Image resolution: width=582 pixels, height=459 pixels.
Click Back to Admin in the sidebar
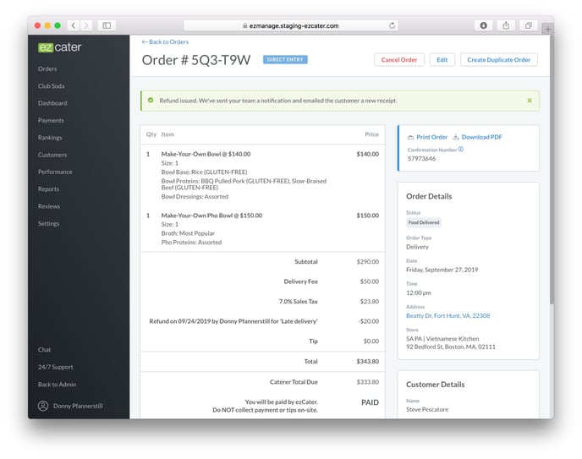tap(58, 385)
